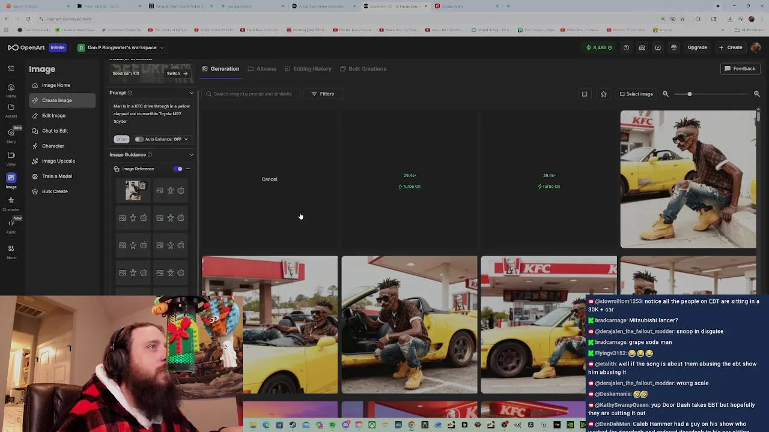Click the image search input field
The height and width of the screenshot is (432, 769).
(252, 94)
